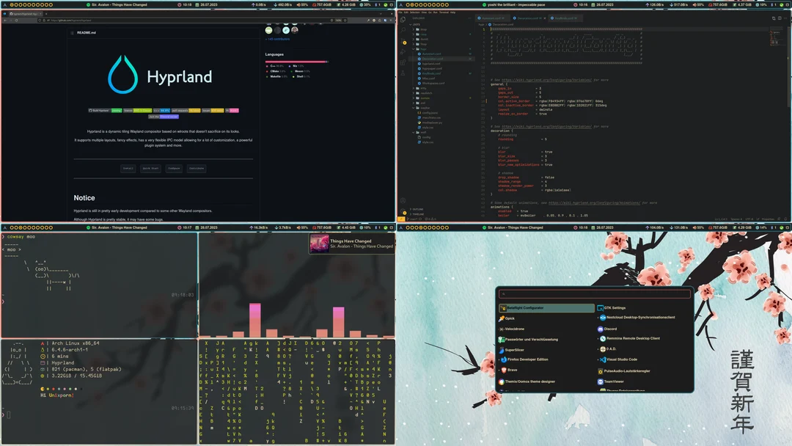Screen dimensions: 792x446
Task: Launch Firefox Developer Edition from the launcher
Action: pos(527,359)
